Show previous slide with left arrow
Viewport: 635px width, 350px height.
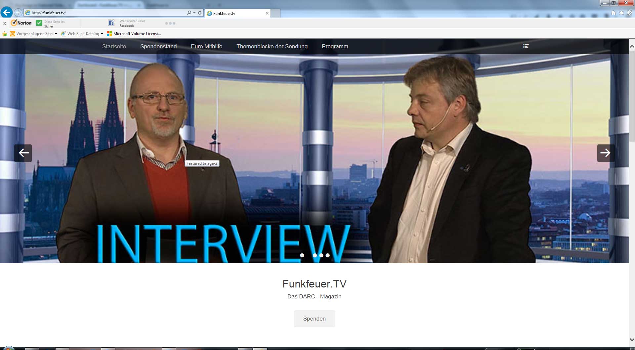point(23,153)
